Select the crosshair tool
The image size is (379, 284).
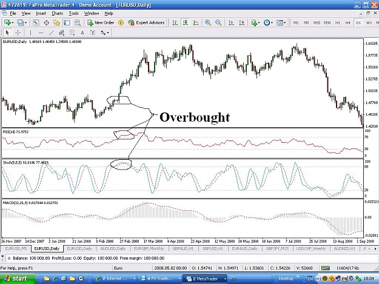tap(18, 32)
